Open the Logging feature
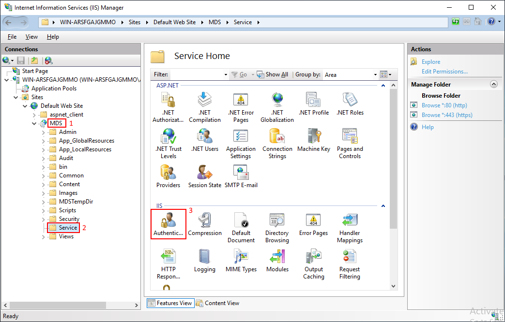The image size is (505, 322). click(x=204, y=261)
